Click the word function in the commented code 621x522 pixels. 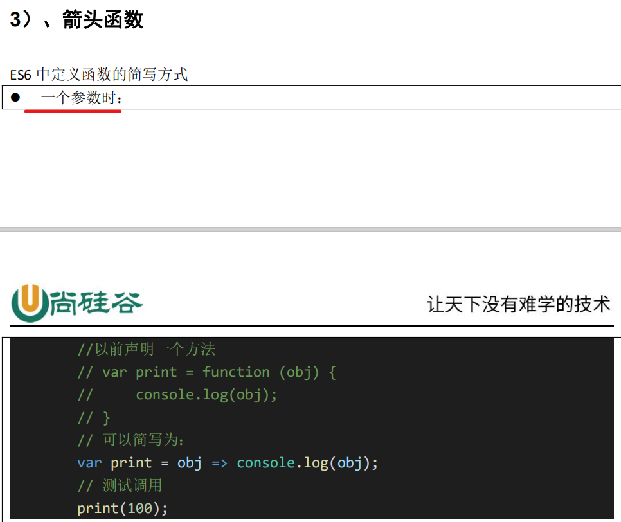236,372
